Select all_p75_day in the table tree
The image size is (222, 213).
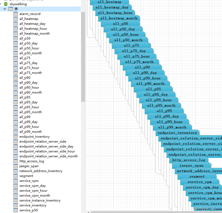(x=28, y=63)
